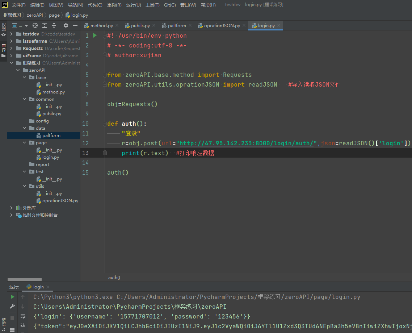Switch to the oprationJSON.py editor tab
Image resolution: width=412 pixels, height=333 pixels.
[222, 26]
